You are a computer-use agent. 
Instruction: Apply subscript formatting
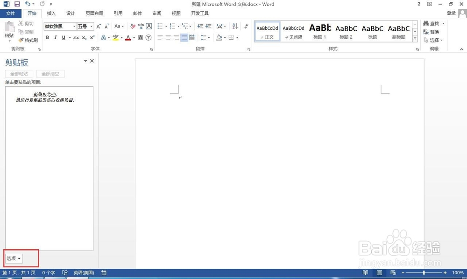(84, 37)
